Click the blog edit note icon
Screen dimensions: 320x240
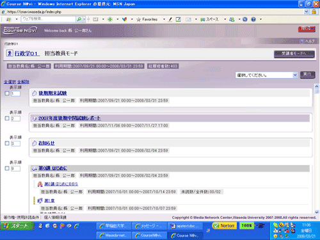coord(179,19)
